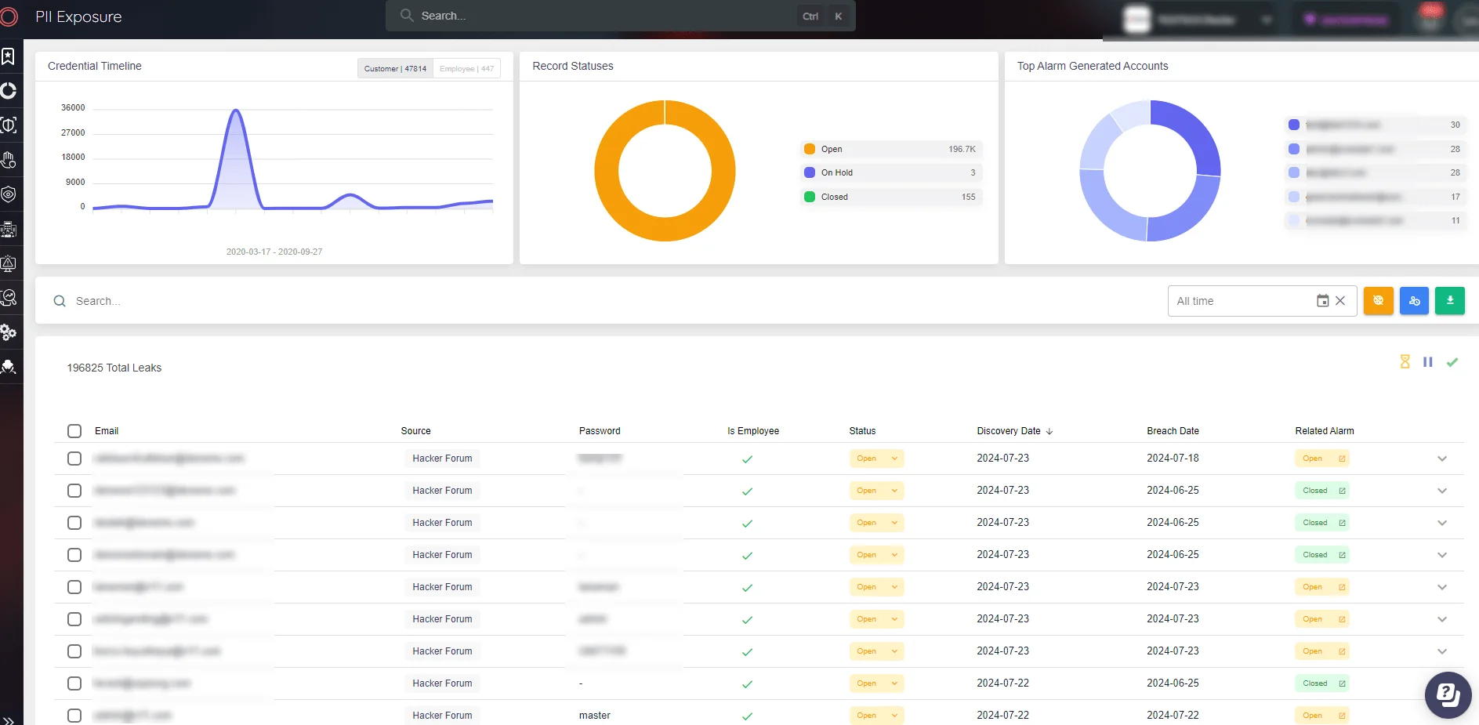The image size is (1479, 725).
Task: Expand details of the fifth leak row
Action: [1442, 587]
